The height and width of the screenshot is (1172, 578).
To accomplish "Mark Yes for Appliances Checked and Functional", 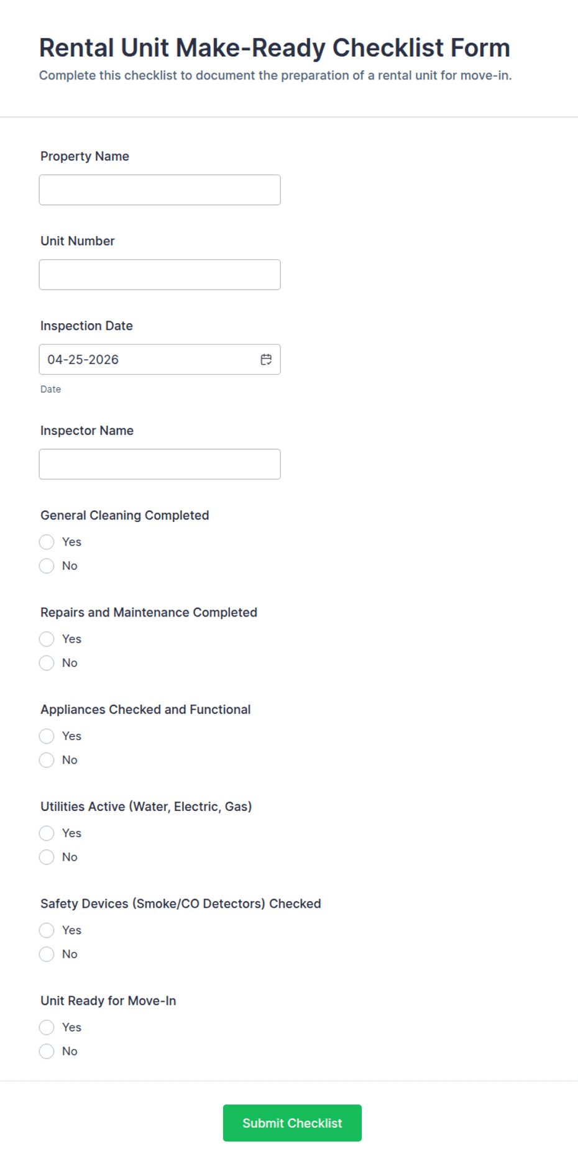I will point(47,736).
